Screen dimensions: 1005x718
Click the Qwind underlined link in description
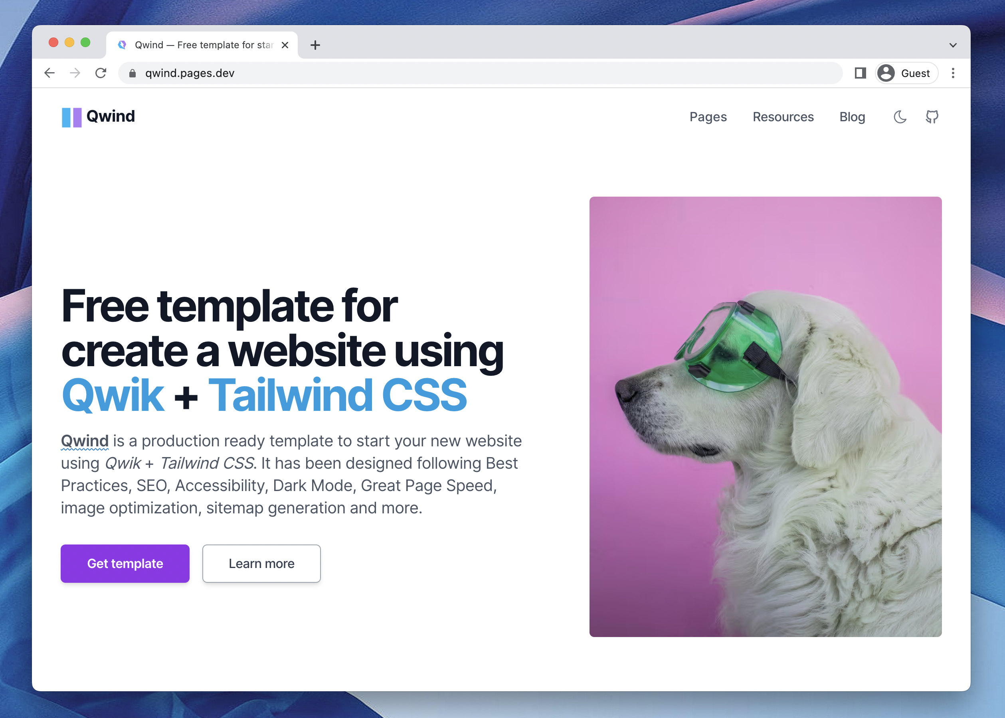(84, 441)
